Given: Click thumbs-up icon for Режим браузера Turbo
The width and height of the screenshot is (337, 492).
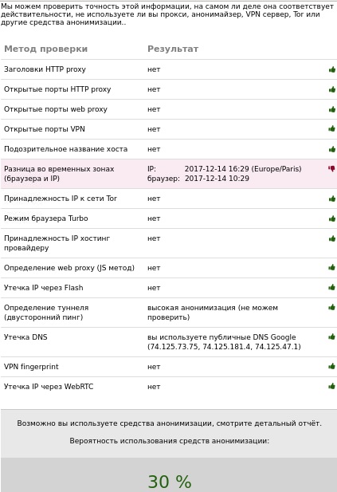Looking at the screenshot, I should (x=332, y=218).
